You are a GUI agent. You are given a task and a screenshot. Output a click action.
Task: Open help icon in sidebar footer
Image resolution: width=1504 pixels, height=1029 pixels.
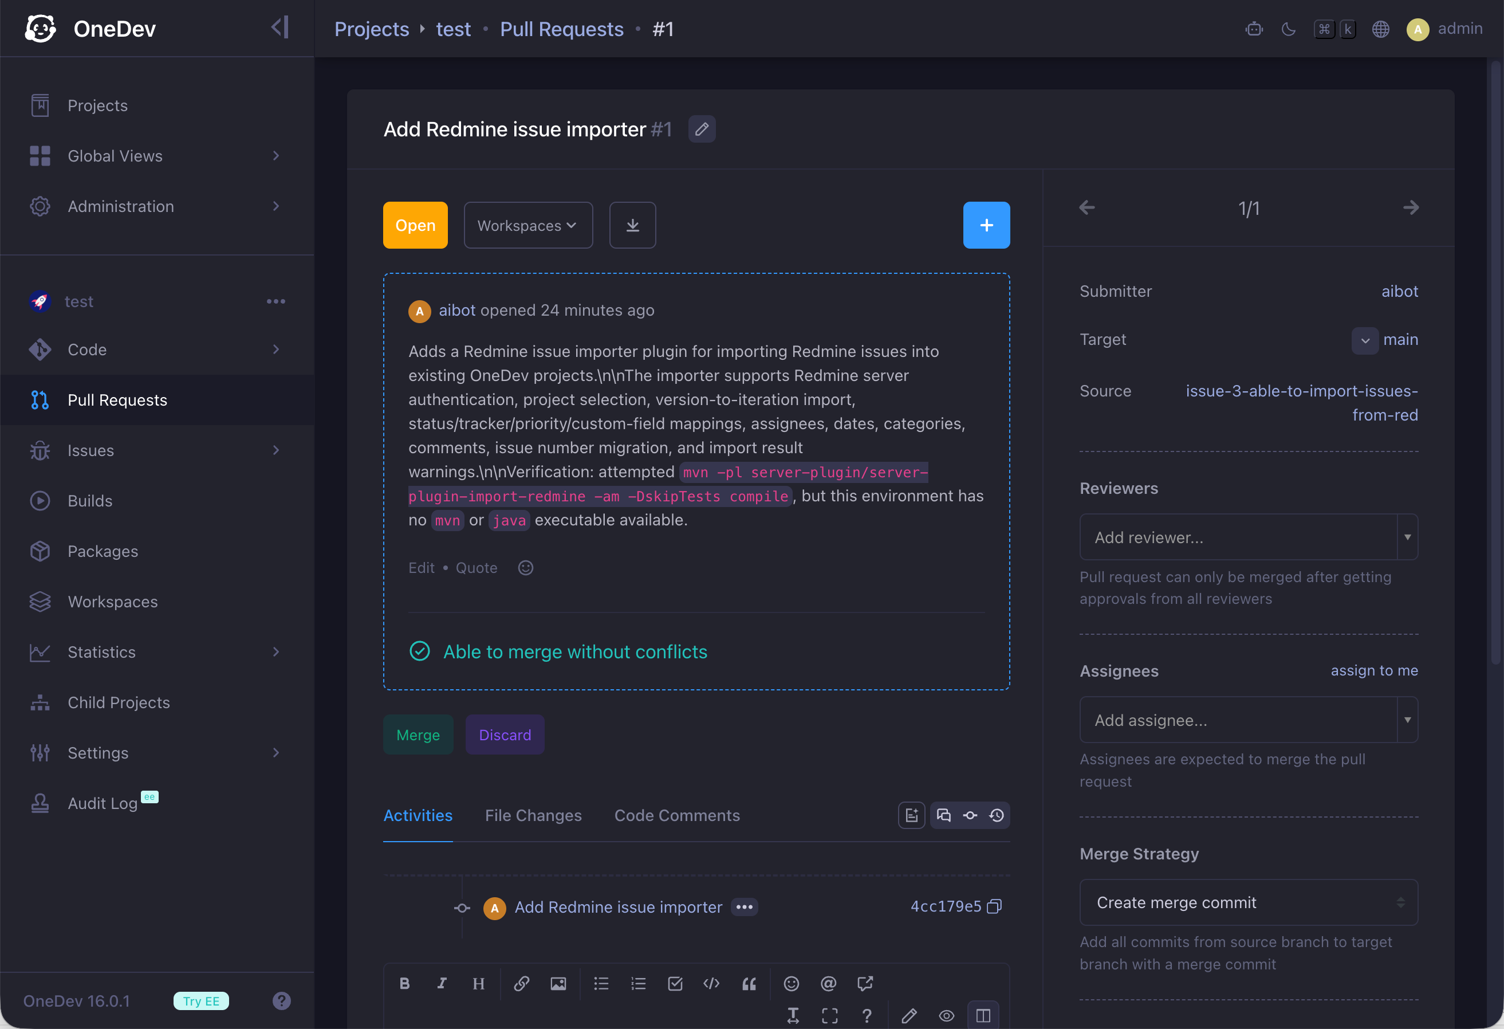tap(282, 1001)
